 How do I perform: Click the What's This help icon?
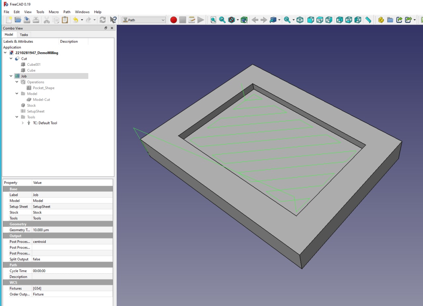pos(113,20)
